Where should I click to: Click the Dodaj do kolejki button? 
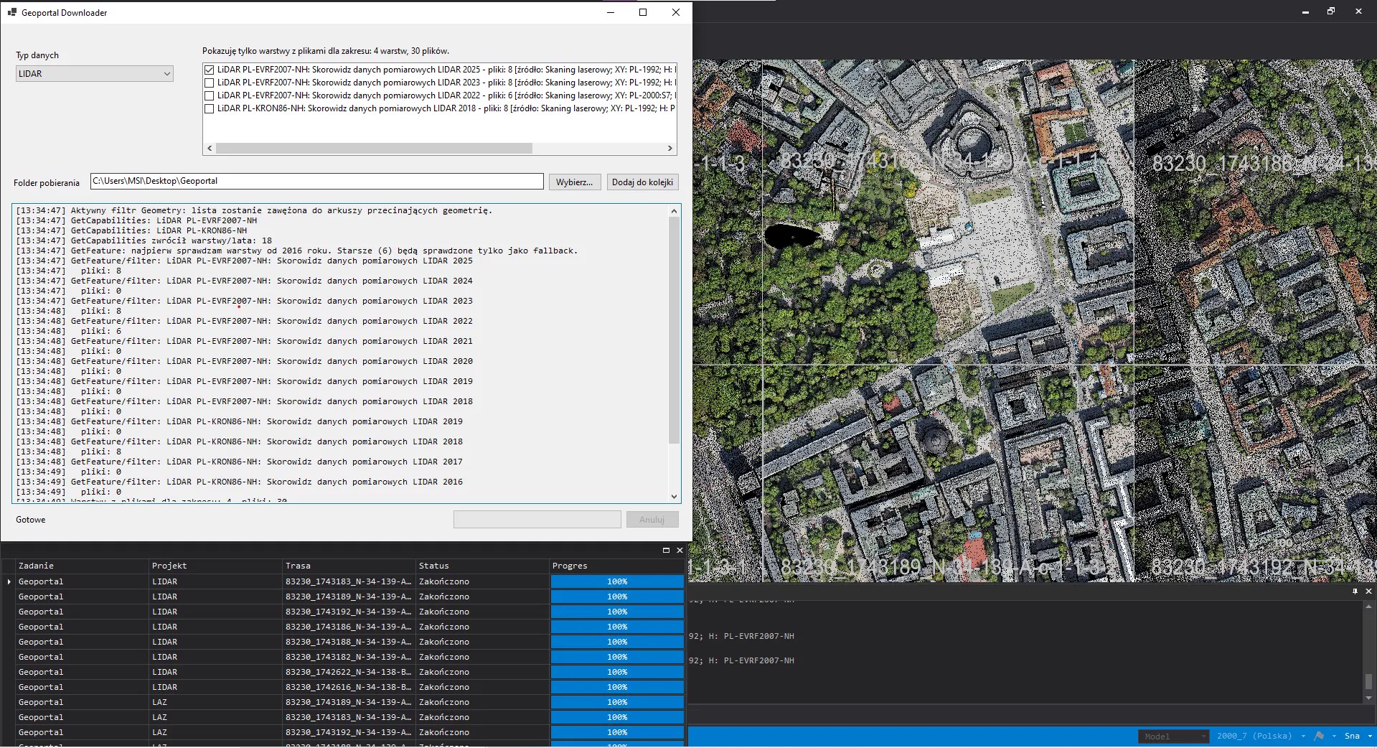[x=642, y=182]
